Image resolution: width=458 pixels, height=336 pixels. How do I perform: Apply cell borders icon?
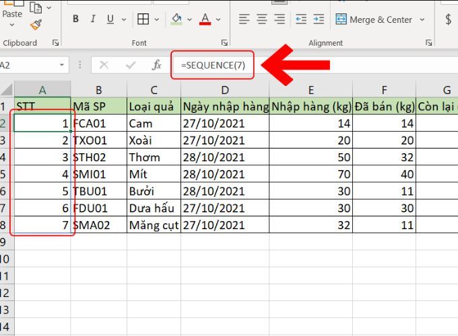click(143, 19)
